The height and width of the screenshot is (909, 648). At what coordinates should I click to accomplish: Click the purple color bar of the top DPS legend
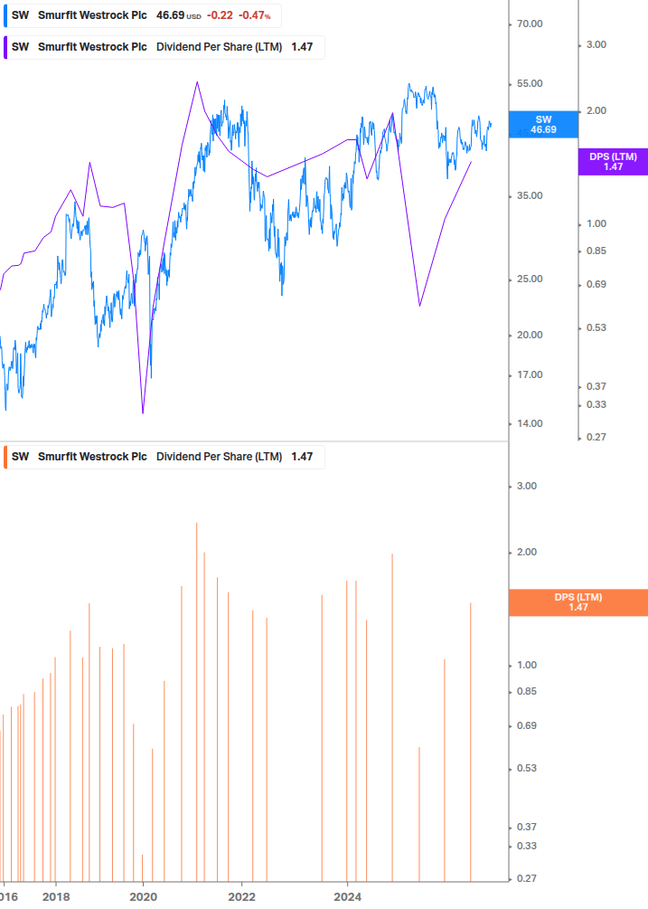[5, 47]
